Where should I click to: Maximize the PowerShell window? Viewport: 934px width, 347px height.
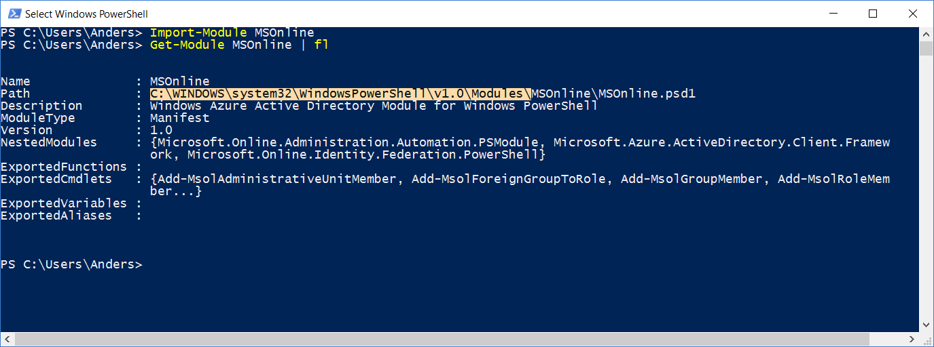point(873,14)
